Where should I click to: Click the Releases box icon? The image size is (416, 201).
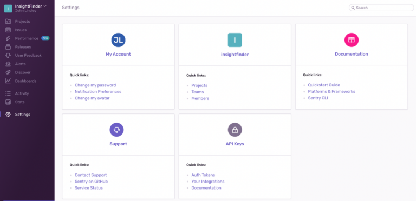[8, 47]
